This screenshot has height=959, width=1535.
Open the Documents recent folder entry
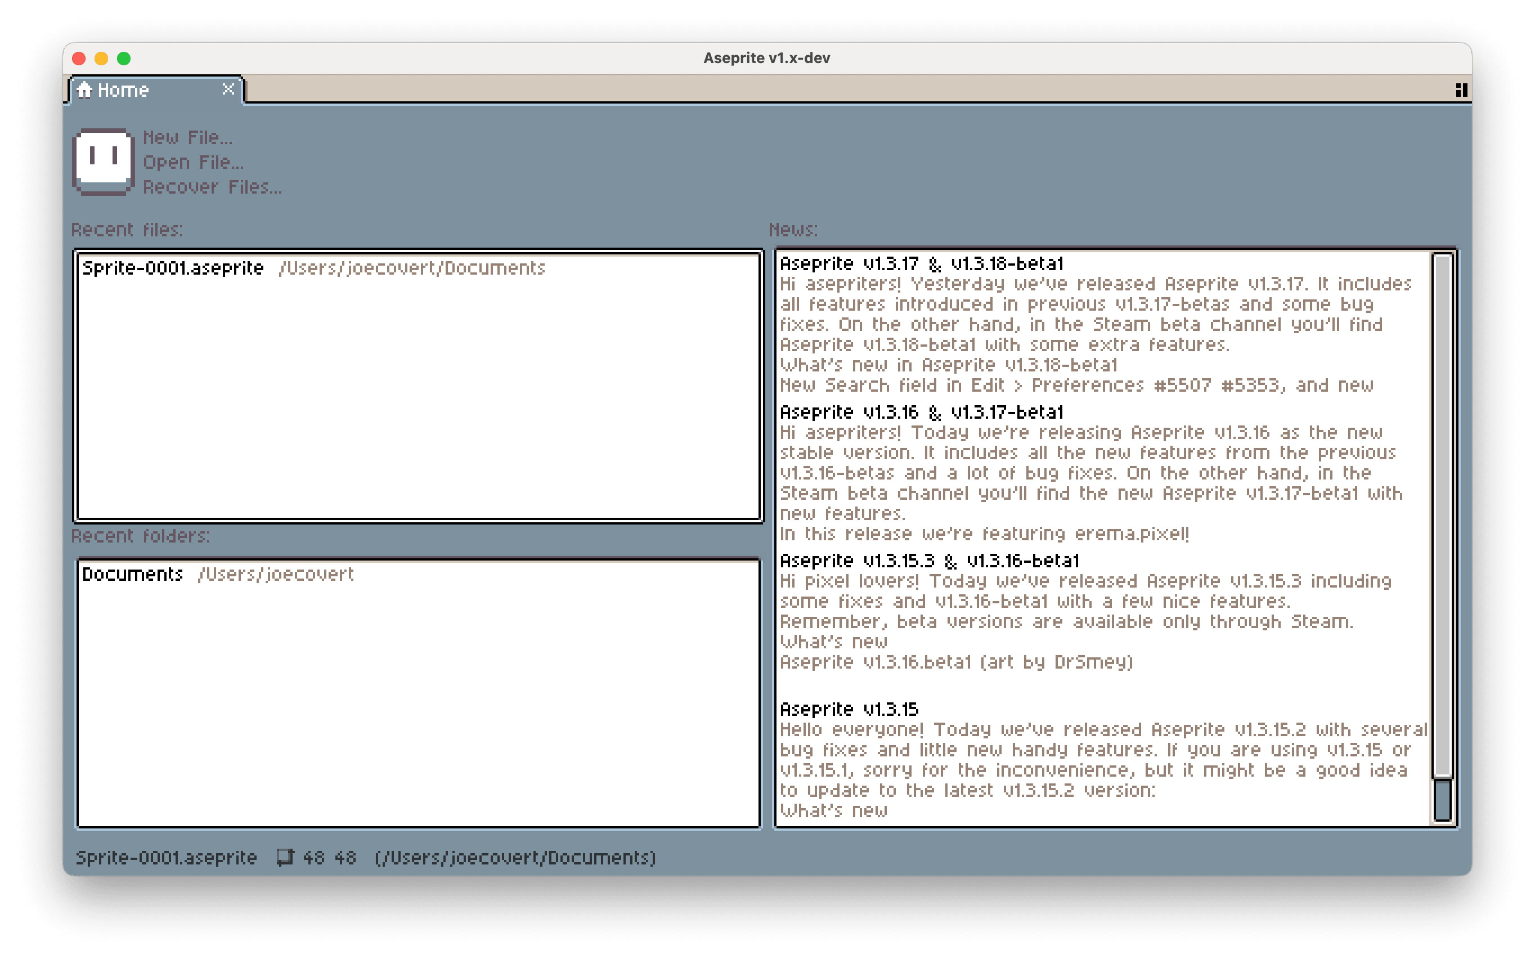[x=133, y=575]
